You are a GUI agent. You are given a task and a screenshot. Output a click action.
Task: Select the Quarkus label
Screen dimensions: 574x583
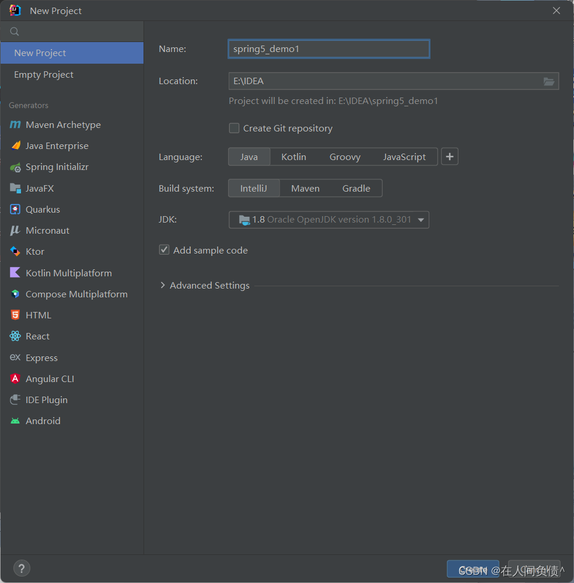coord(43,209)
